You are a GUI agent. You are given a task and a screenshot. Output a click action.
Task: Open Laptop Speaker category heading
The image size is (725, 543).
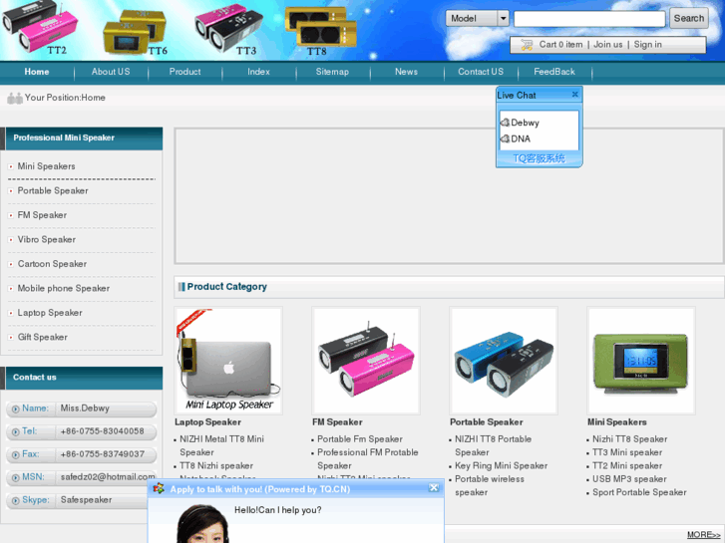(x=207, y=421)
